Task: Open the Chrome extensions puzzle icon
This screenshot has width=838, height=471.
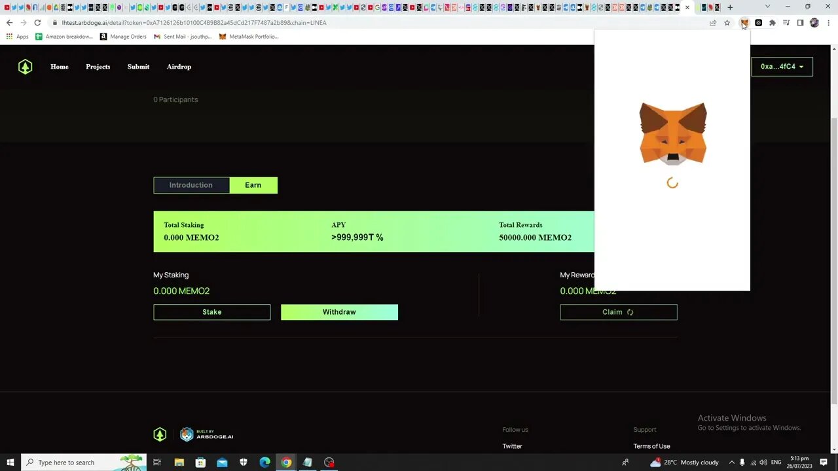Action: pos(773,23)
